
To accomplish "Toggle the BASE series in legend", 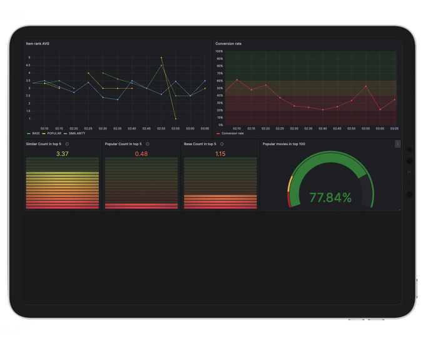I will pos(36,133).
